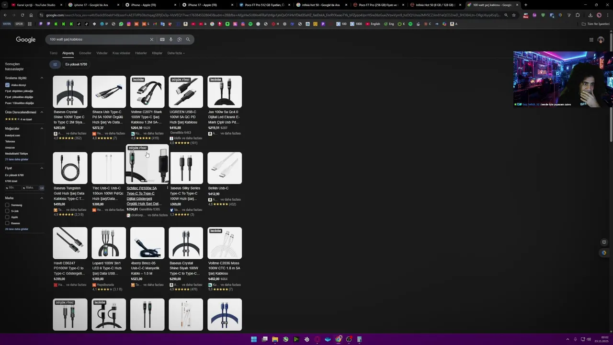Click the address bar URL
The width and height of the screenshot is (613, 345).
[x=273, y=15]
